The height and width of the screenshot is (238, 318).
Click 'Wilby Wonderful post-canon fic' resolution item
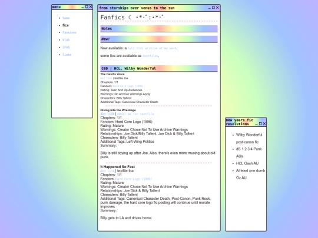pyautogui.click(x=249, y=139)
